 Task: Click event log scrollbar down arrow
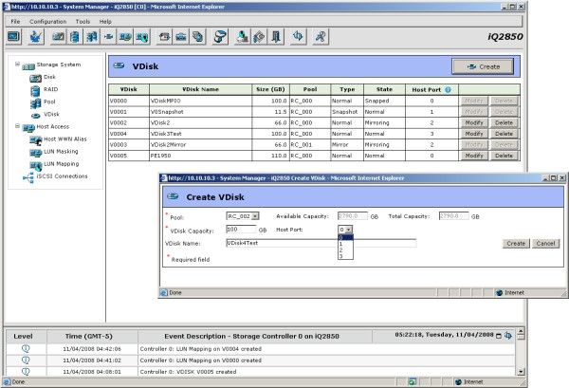(x=521, y=371)
